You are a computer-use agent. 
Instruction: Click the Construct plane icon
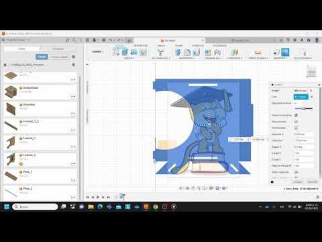(234, 52)
